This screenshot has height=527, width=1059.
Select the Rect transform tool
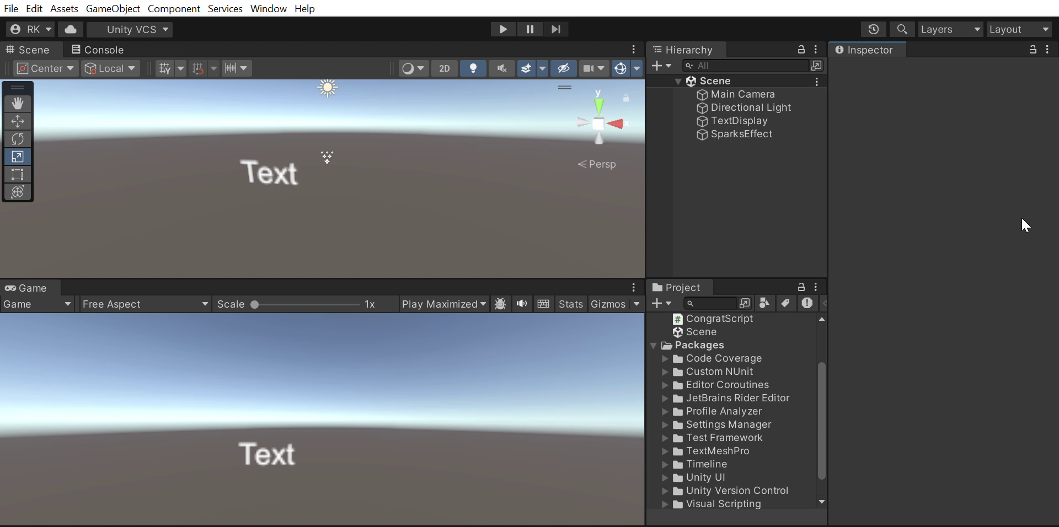18,174
